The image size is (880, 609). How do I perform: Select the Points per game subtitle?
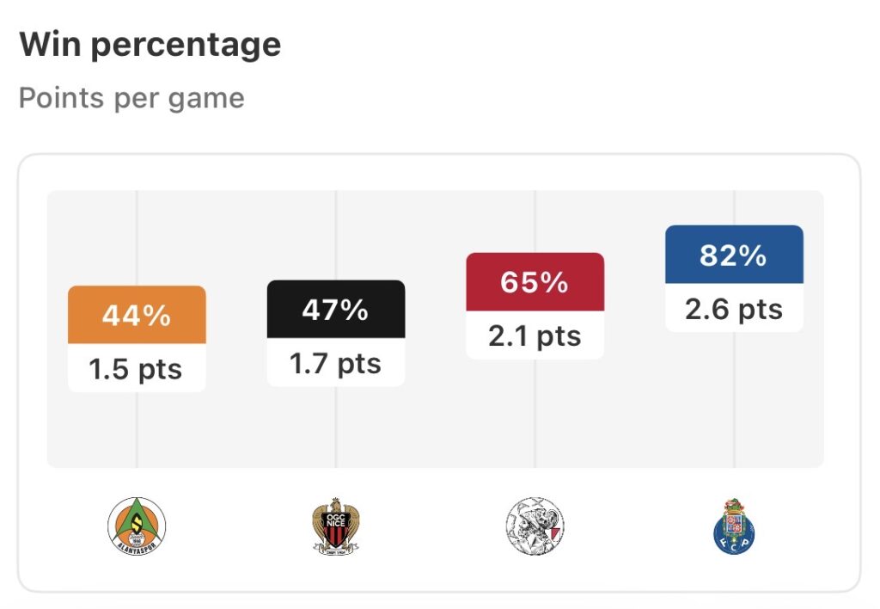[131, 98]
